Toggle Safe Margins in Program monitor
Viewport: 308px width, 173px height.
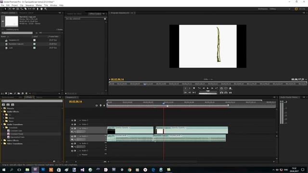[x=226, y=88]
